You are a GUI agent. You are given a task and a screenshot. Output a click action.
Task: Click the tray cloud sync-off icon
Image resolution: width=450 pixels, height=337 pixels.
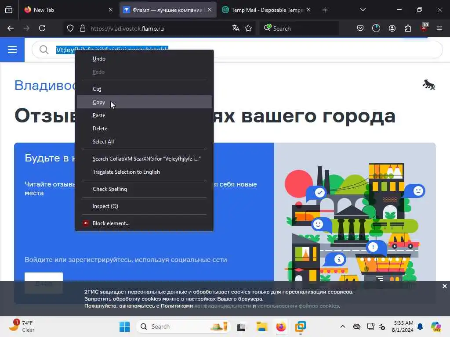pyautogui.click(x=357, y=326)
